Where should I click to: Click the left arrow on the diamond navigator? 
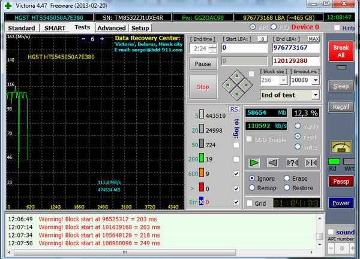[x=228, y=85]
